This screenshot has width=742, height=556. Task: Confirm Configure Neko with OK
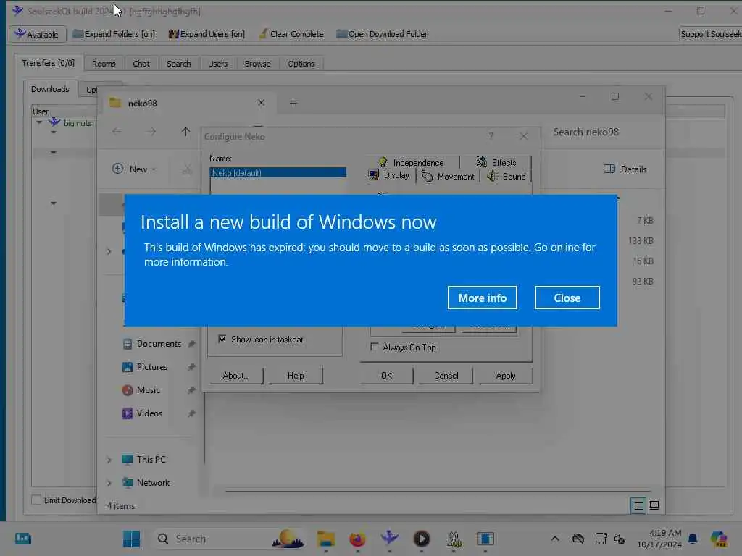(x=386, y=376)
